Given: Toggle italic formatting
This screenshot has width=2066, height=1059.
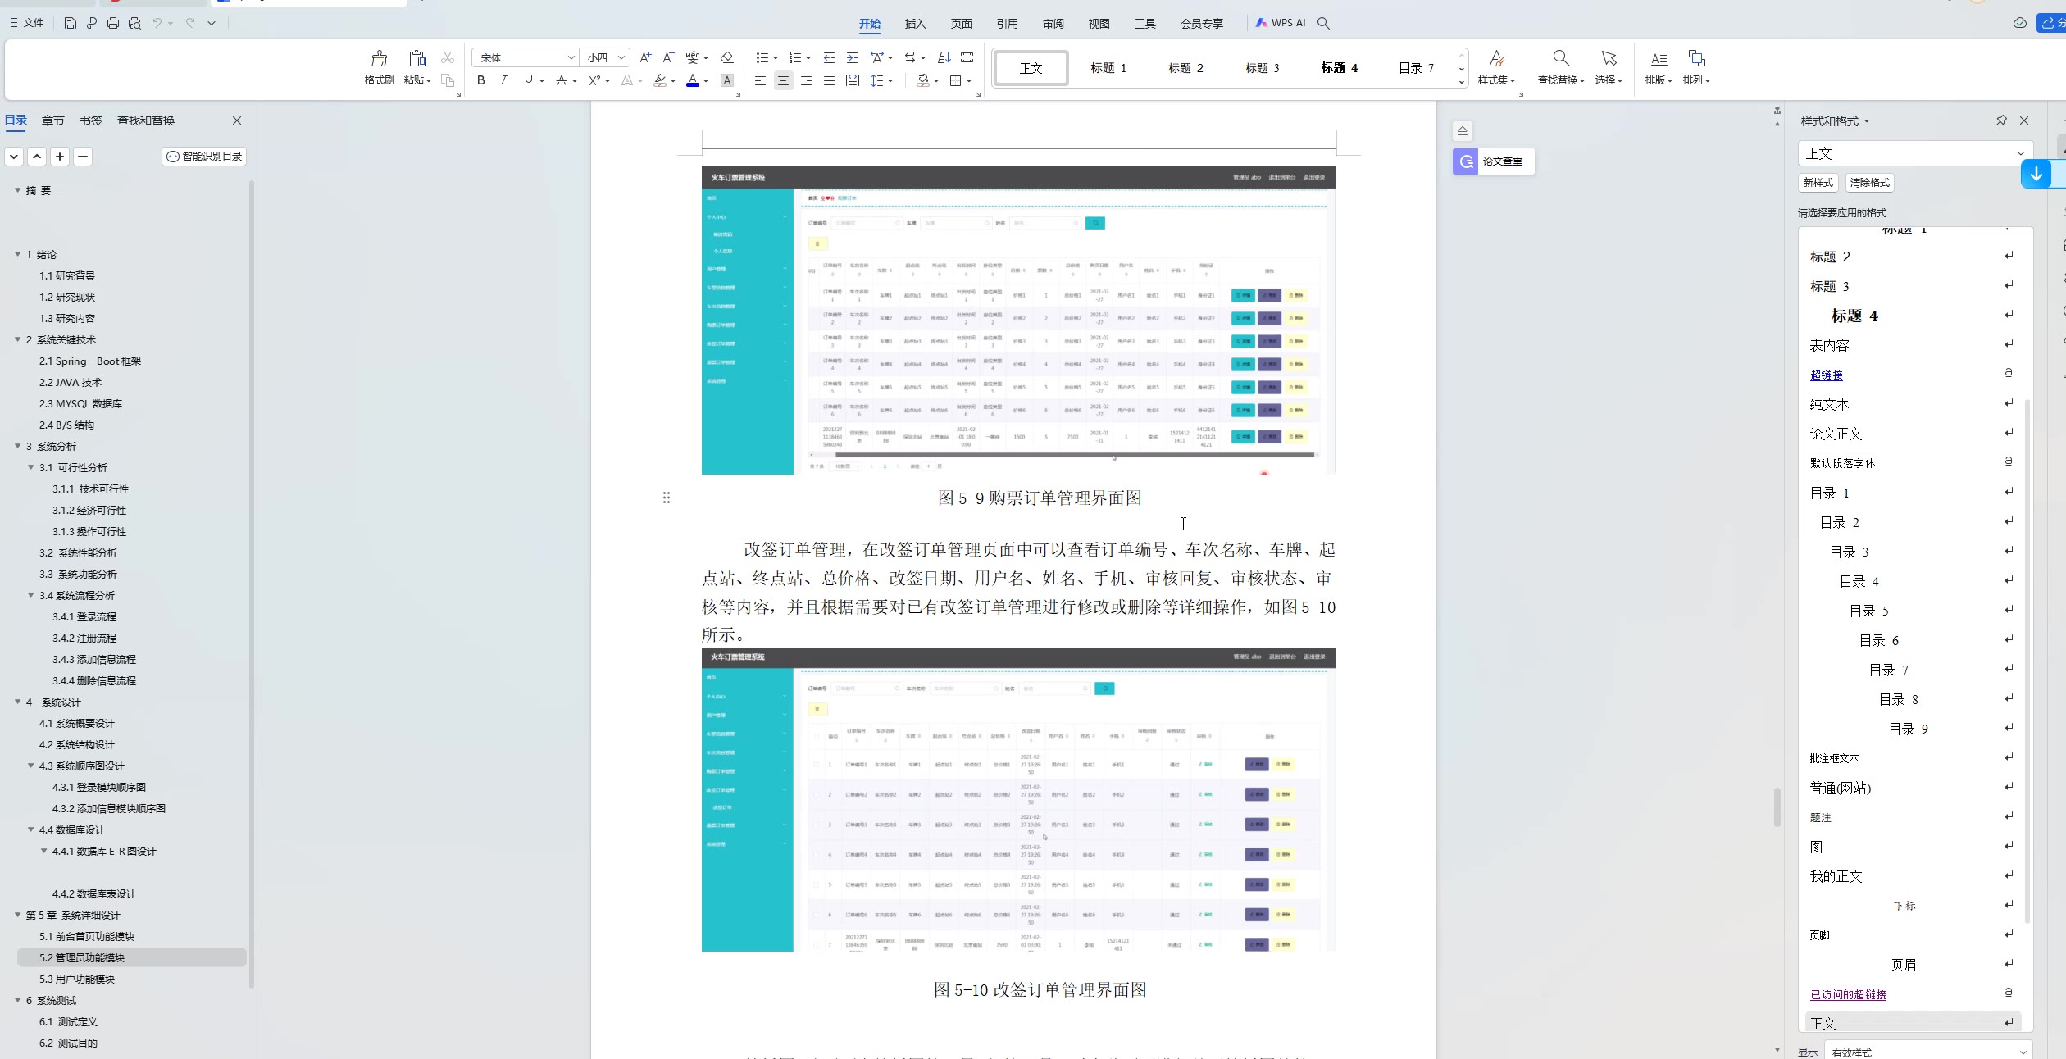Looking at the screenshot, I should click(x=503, y=80).
